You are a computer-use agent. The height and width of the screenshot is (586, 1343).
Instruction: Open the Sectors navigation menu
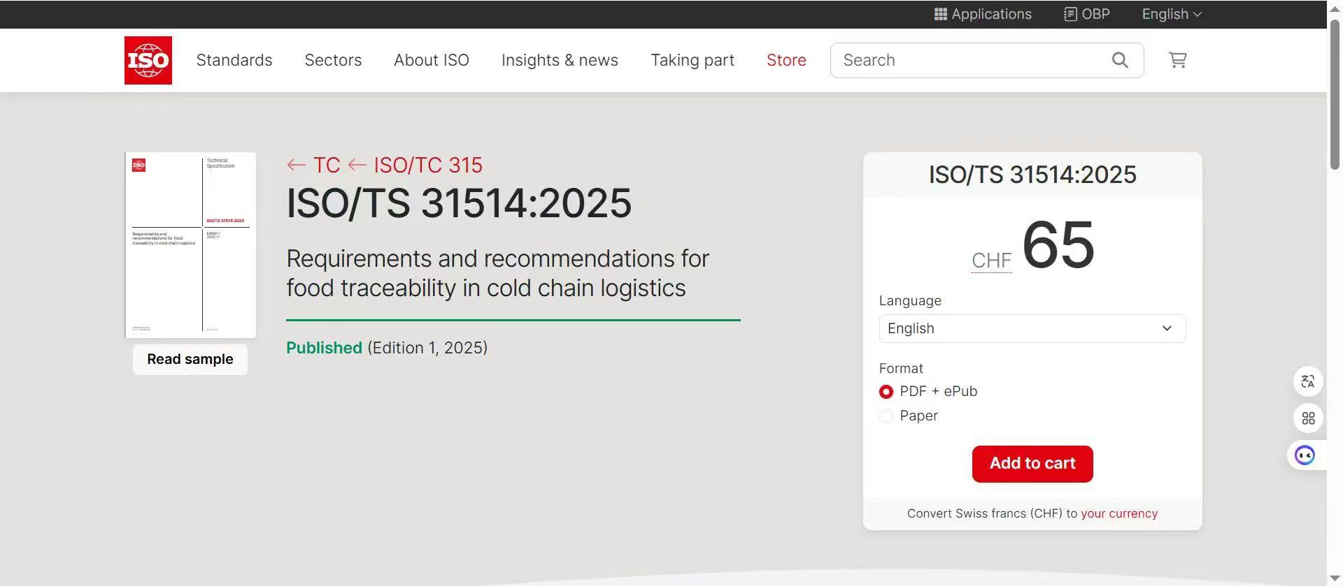coord(333,61)
